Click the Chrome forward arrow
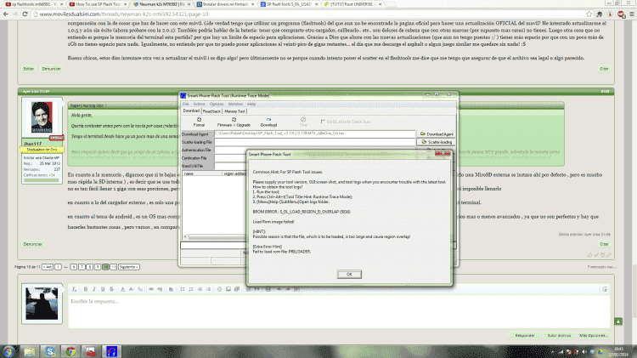The width and height of the screenshot is (637, 358). [15, 14]
